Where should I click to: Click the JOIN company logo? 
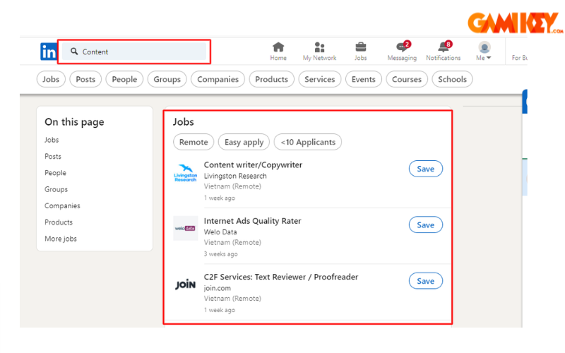click(x=186, y=285)
